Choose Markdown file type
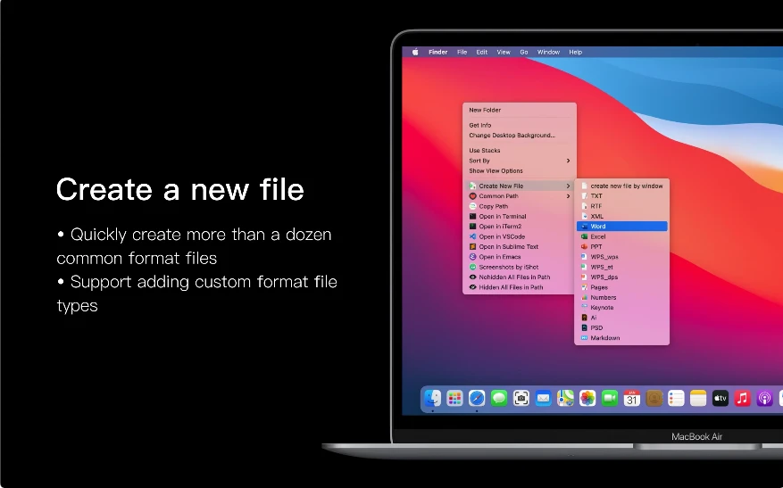783x488 pixels. 621,338
